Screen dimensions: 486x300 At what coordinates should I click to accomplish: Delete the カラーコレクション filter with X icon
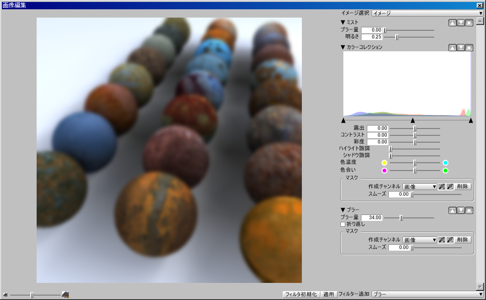pos(469,47)
